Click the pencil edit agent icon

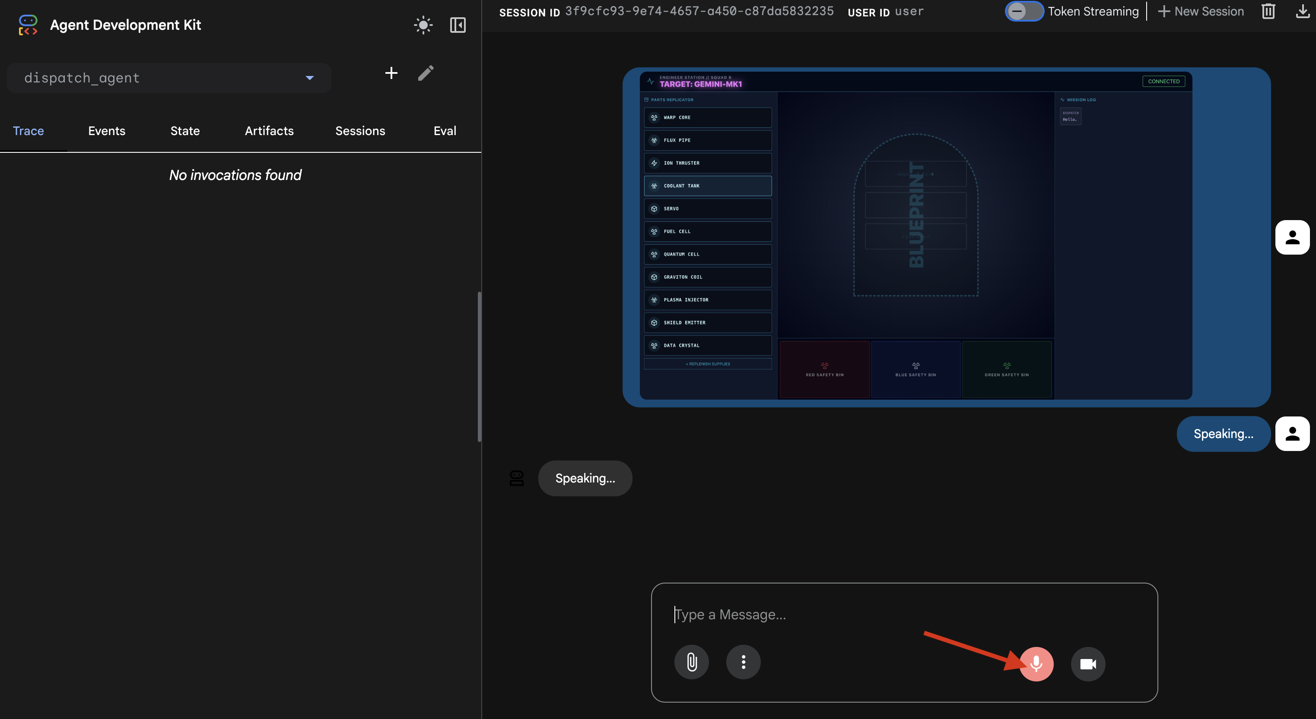tap(426, 73)
